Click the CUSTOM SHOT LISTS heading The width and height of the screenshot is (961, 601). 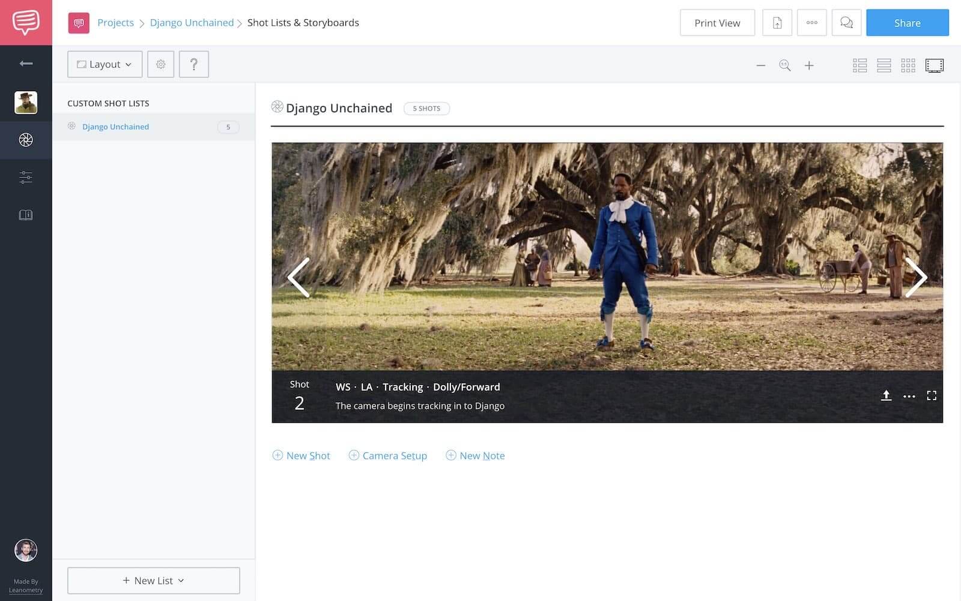(108, 103)
